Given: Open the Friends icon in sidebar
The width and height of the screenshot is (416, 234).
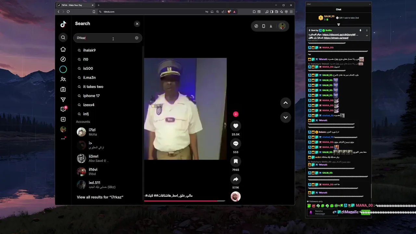Looking at the screenshot, I should pos(63,79).
